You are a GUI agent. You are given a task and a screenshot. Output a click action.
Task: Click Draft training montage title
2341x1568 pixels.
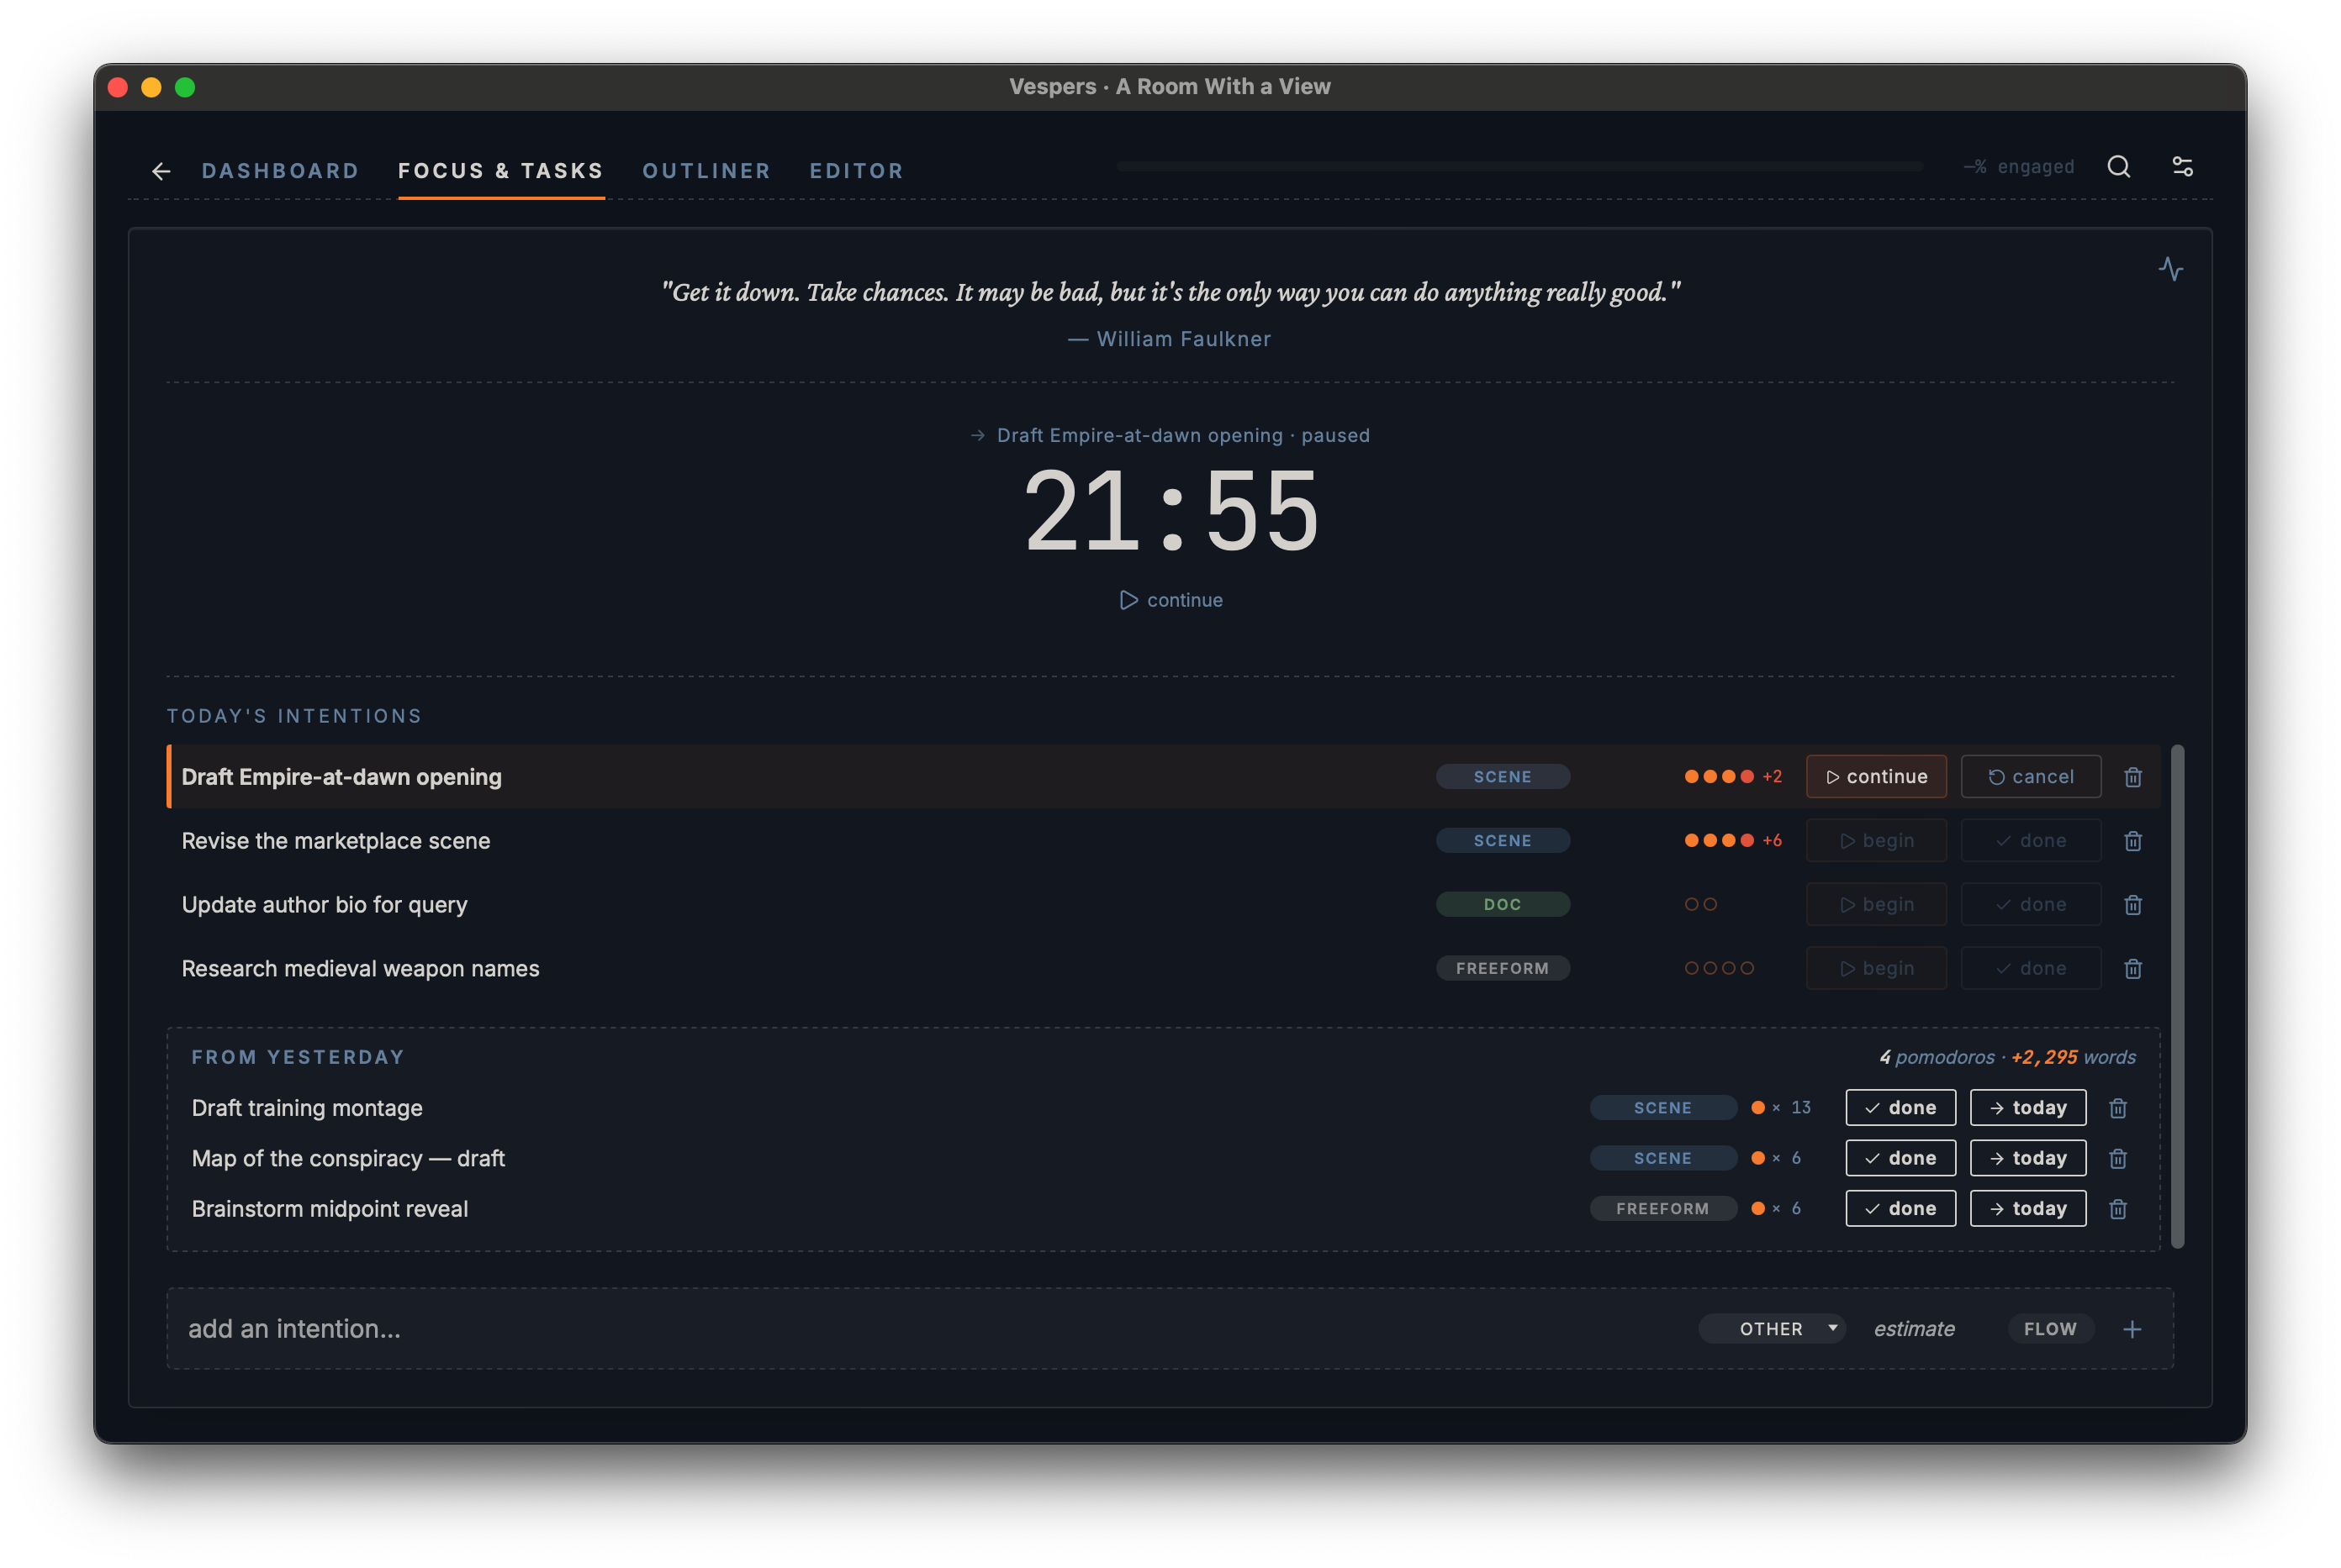tap(307, 1108)
